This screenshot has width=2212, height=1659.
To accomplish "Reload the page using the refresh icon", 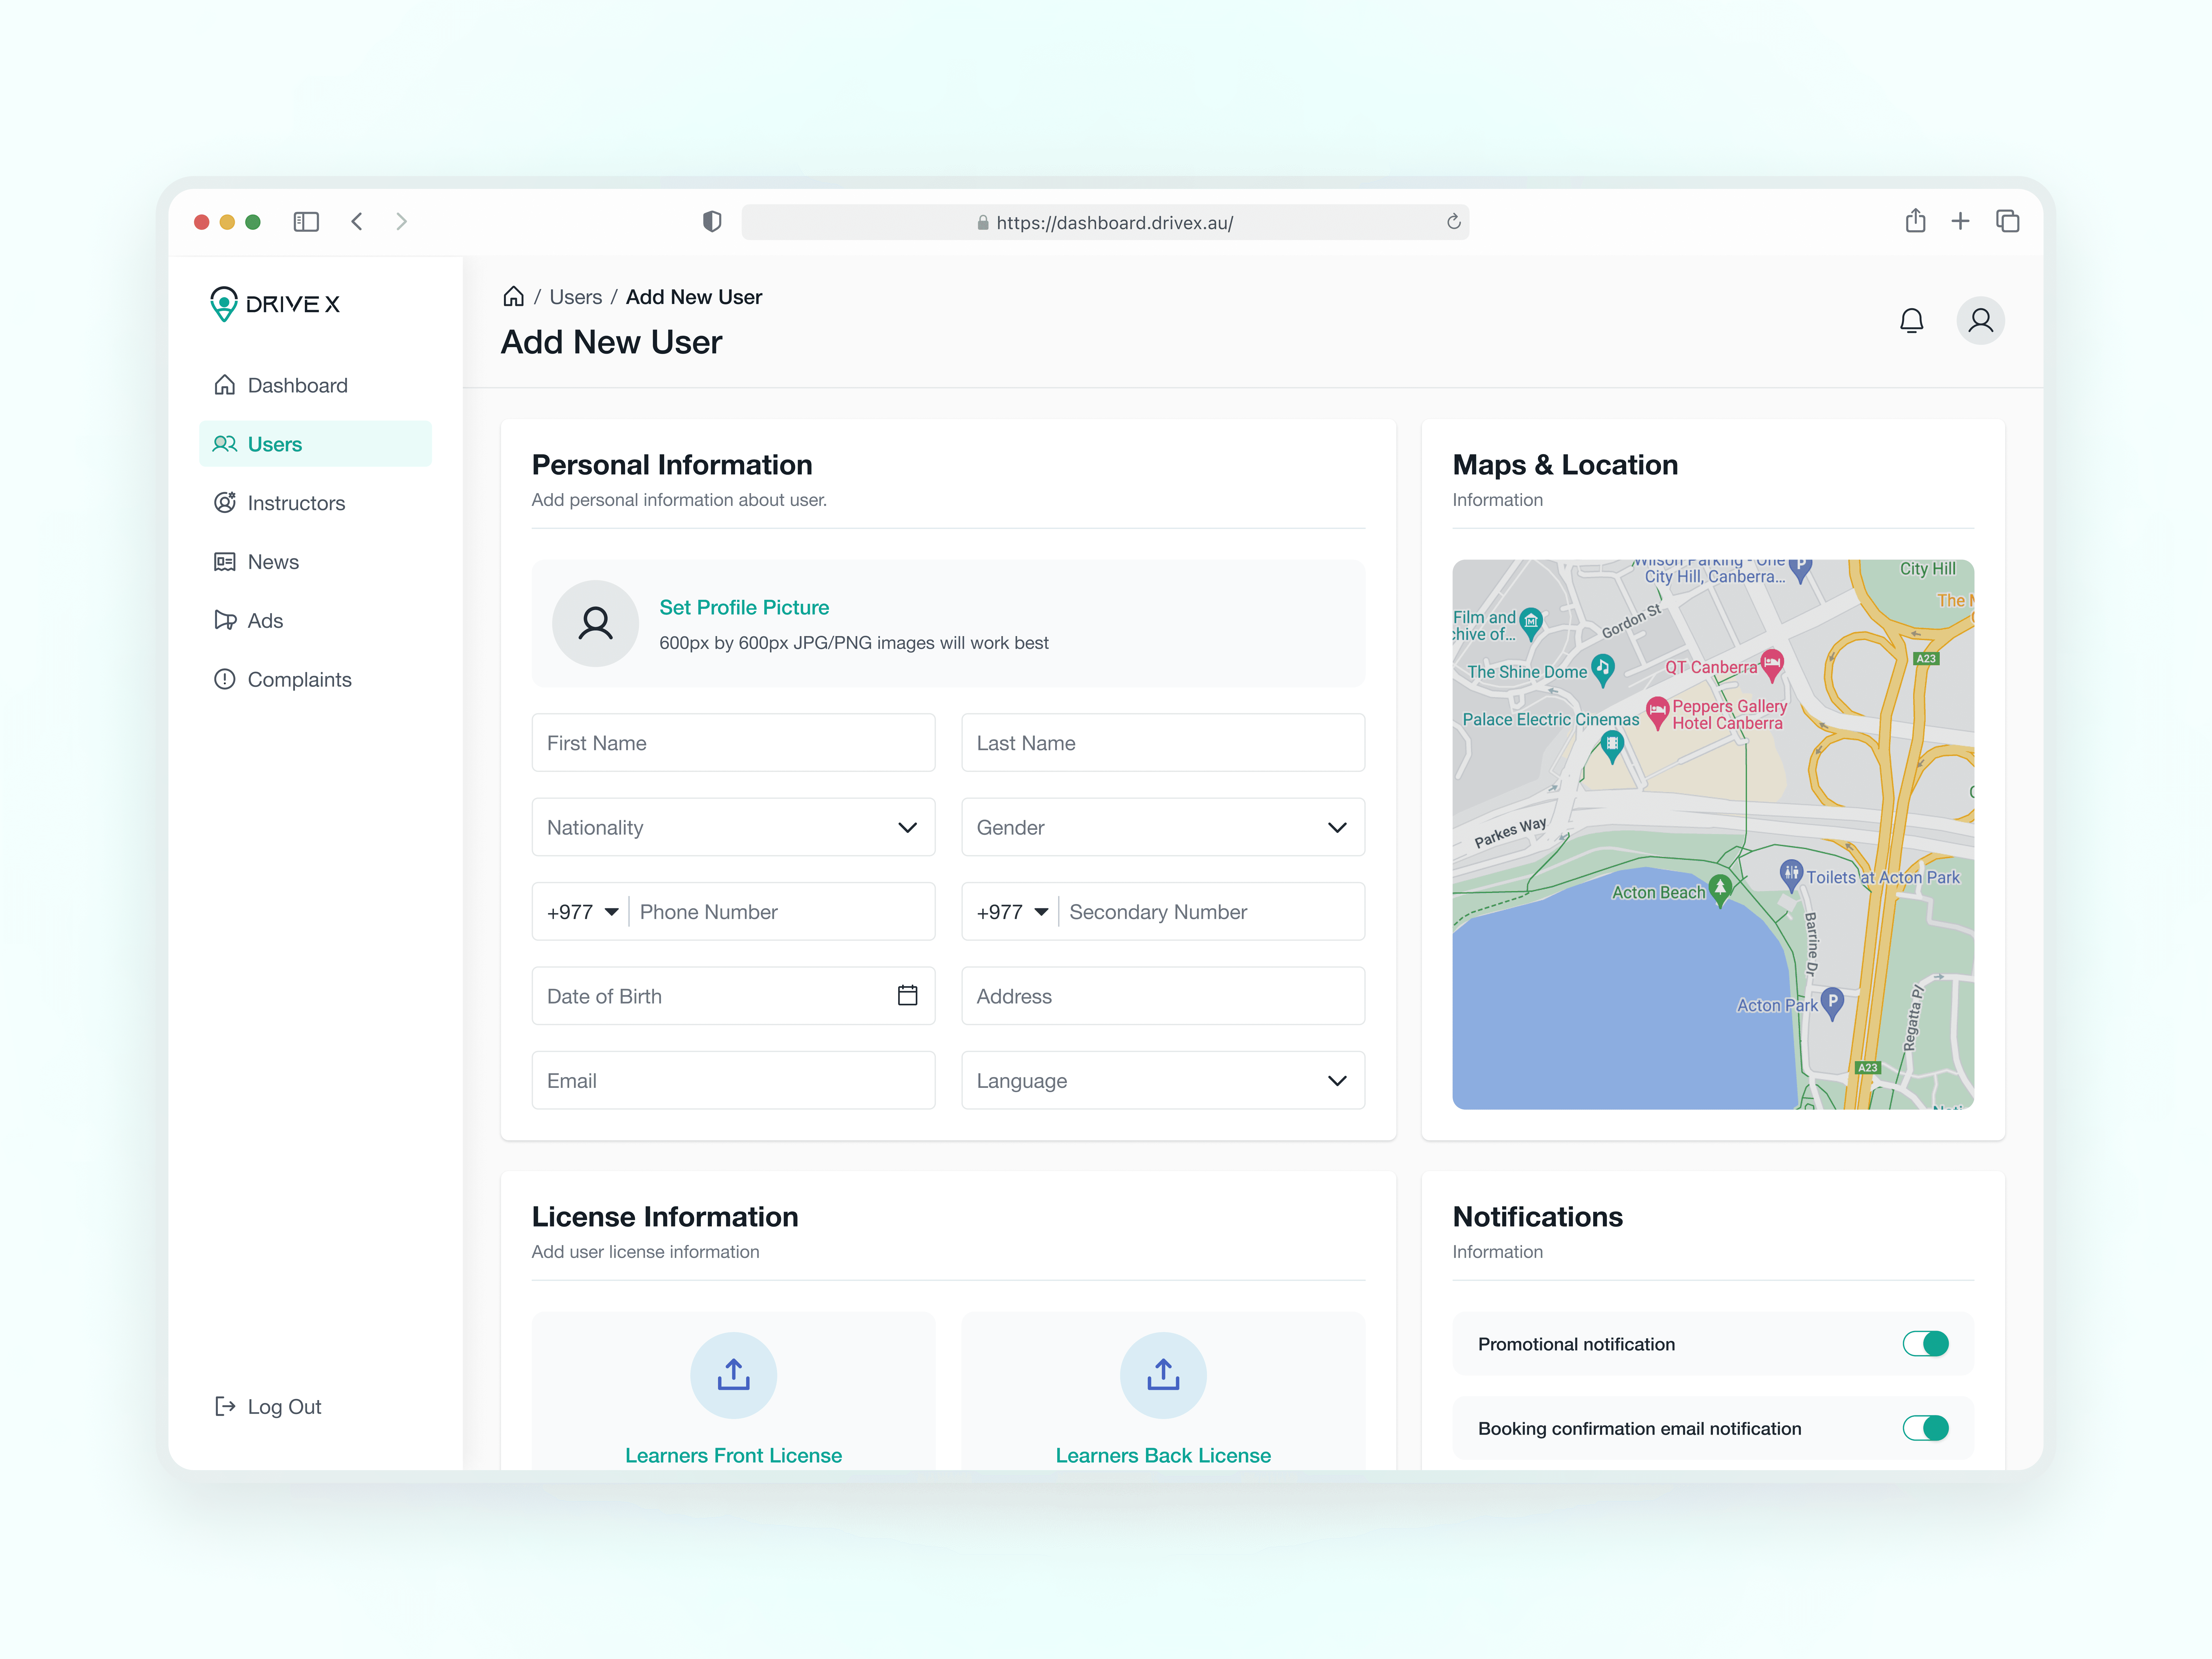I will point(1453,222).
